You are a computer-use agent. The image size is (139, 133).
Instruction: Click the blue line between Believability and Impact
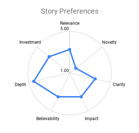[70, 97]
